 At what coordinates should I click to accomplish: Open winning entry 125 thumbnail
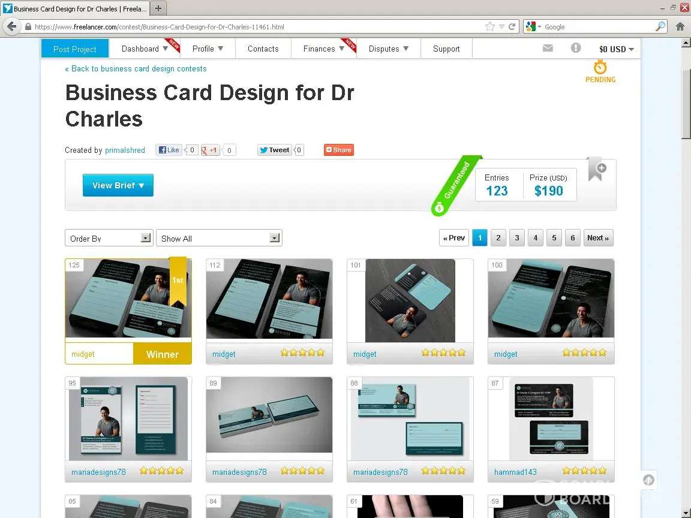128,298
